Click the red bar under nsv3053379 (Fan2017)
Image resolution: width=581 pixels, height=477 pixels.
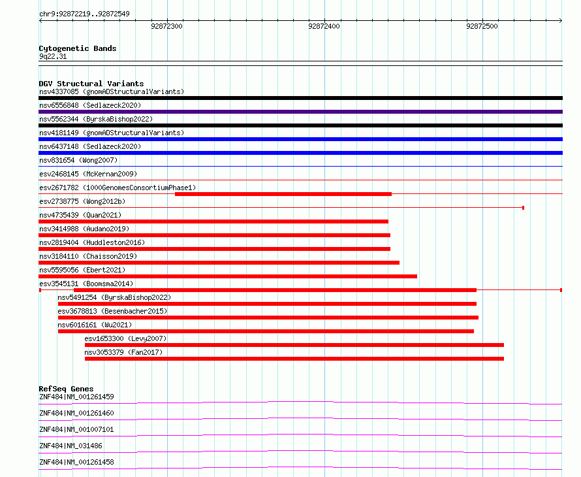coord(294,359)
